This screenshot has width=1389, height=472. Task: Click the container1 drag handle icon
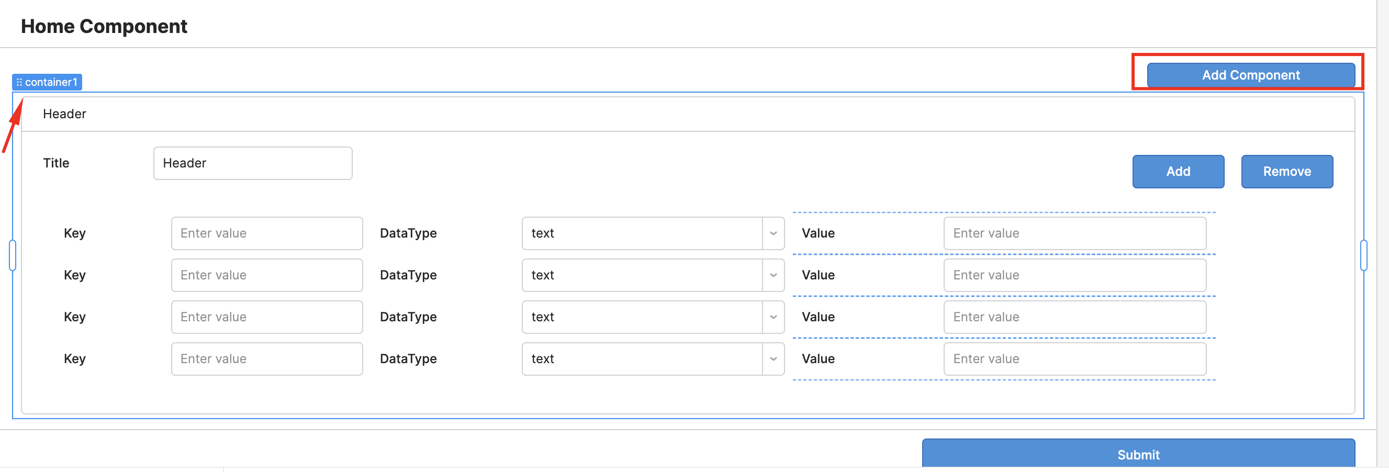tap(19, 82)
